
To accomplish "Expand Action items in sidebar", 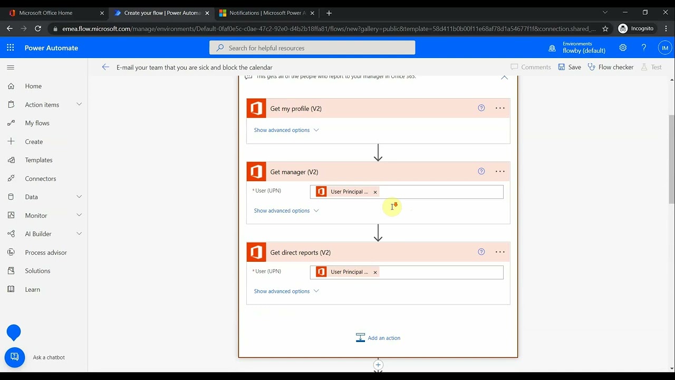I will tap(79, 104).
